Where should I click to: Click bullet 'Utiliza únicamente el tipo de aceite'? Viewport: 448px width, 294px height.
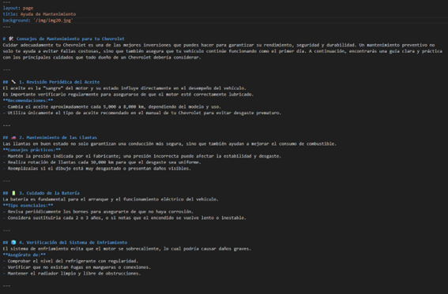click(x=142, y=113)
